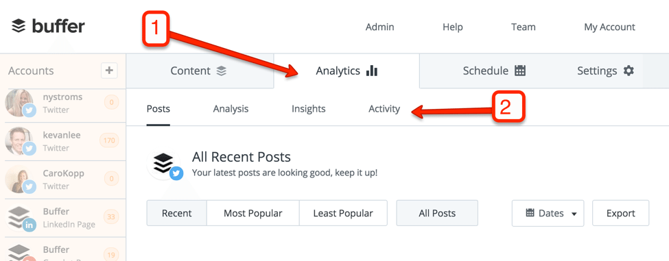
Task: Click the All Posts button
Action: (437, 213)
